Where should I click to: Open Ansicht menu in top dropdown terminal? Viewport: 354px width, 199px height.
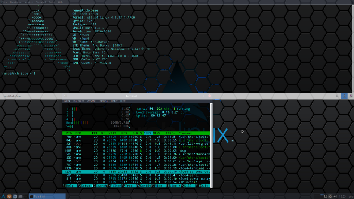[29, 3]
